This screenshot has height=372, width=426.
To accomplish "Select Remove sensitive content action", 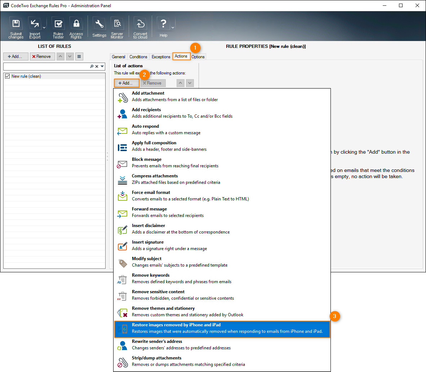I will [222, 295].
